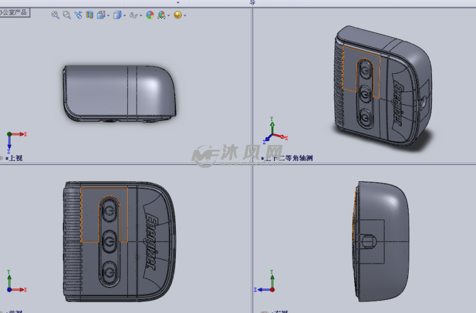The height and width of the screenshot is (313, 476).
Task: Click the Zoom to Fit icon
Action: coord(55,15)
